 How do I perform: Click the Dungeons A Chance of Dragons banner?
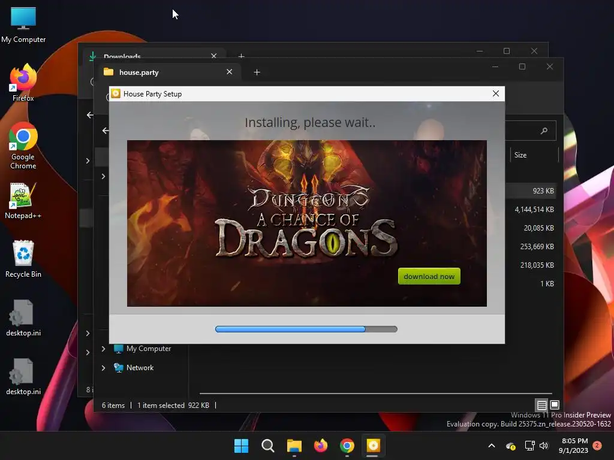[x=307, y=223]
